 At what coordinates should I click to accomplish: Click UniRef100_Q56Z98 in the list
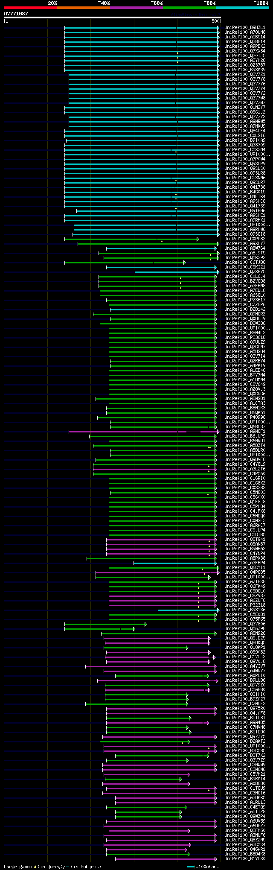pos(245,629)
